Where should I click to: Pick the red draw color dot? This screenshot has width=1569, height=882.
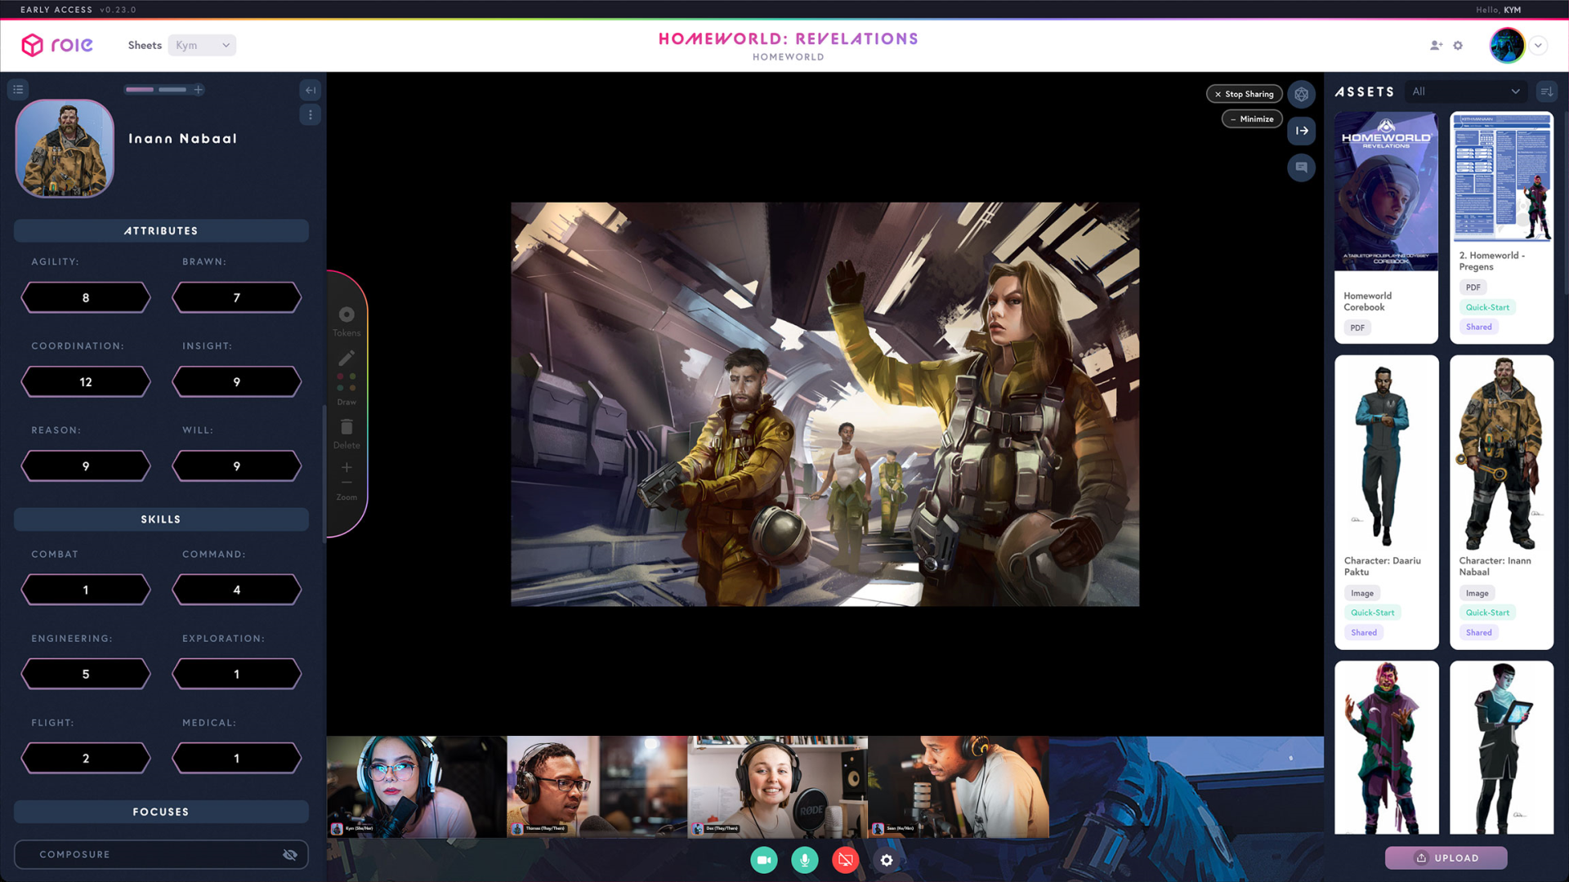pyautogui.click(x=340, y=376)
